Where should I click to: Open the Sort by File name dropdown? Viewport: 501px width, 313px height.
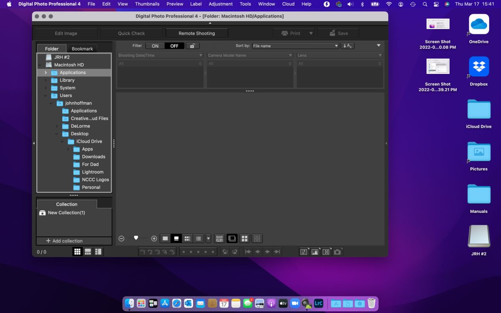(295, 46)
